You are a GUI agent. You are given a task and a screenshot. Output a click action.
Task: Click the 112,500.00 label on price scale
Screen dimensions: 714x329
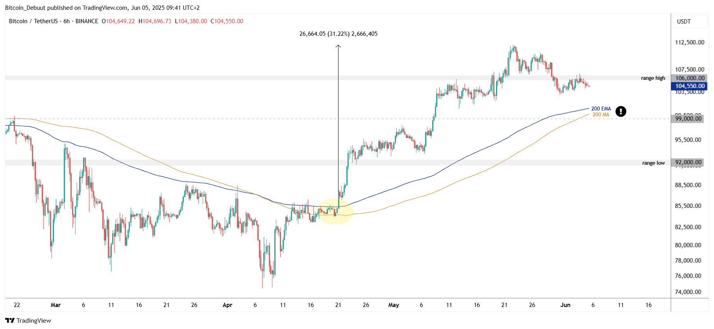(690, 42)
